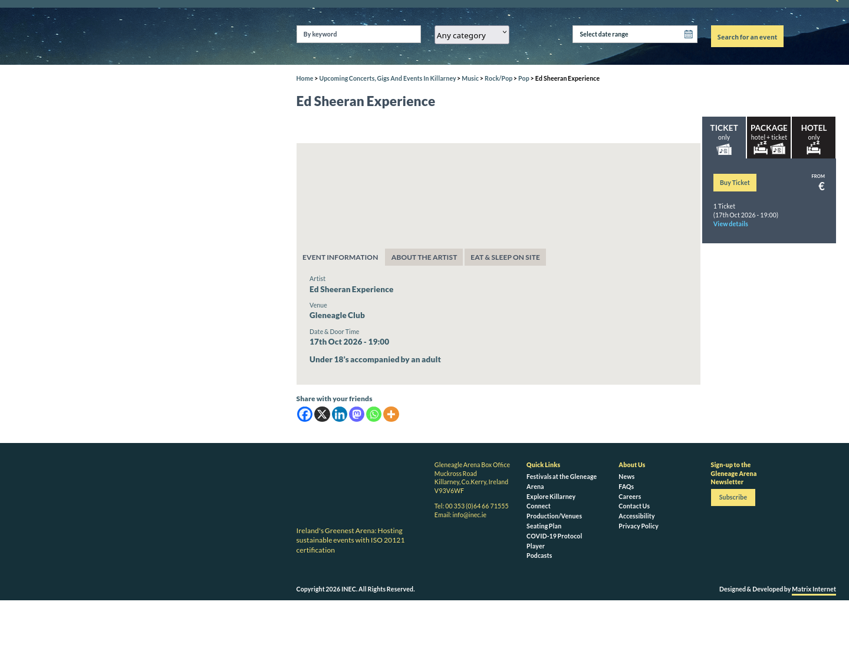Open the Music breadcrumb link
Screen dimensions: 849x648
tap(470, 78)
